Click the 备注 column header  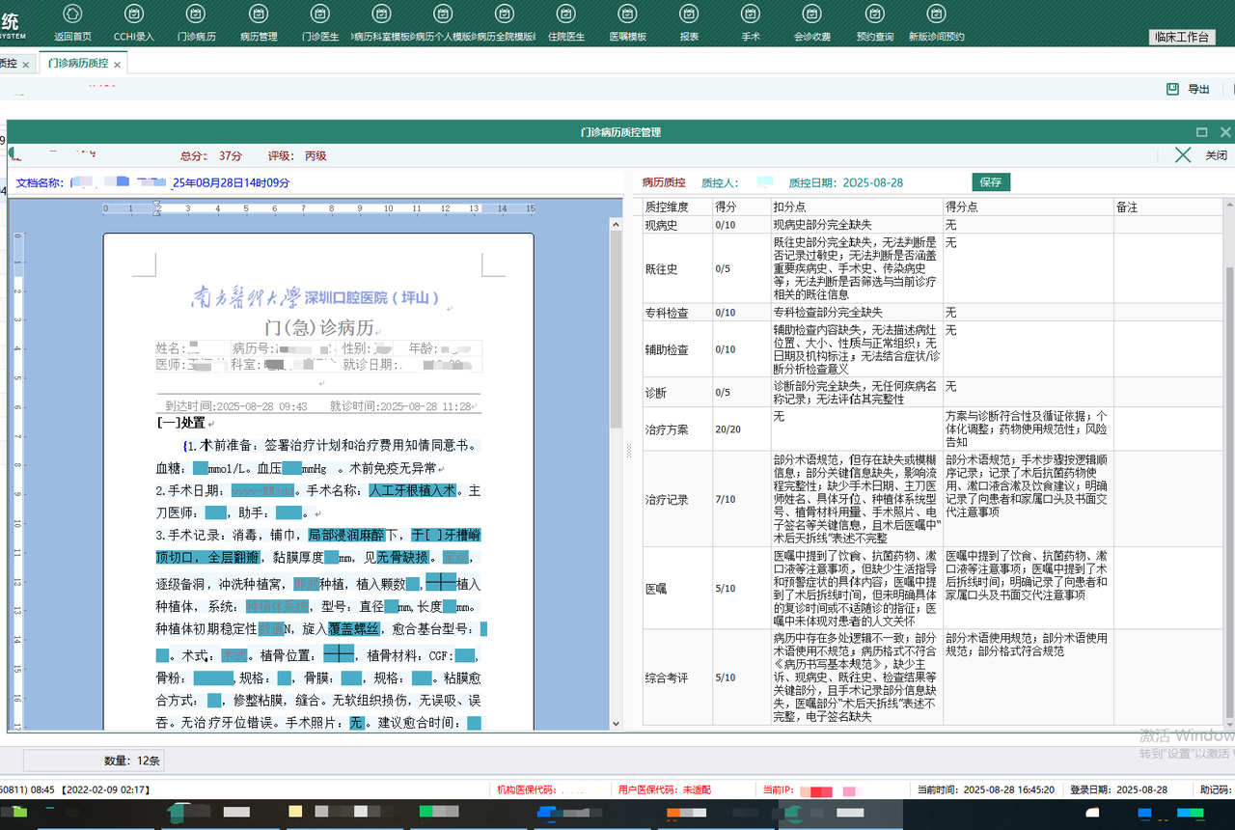click(1168, 207)
